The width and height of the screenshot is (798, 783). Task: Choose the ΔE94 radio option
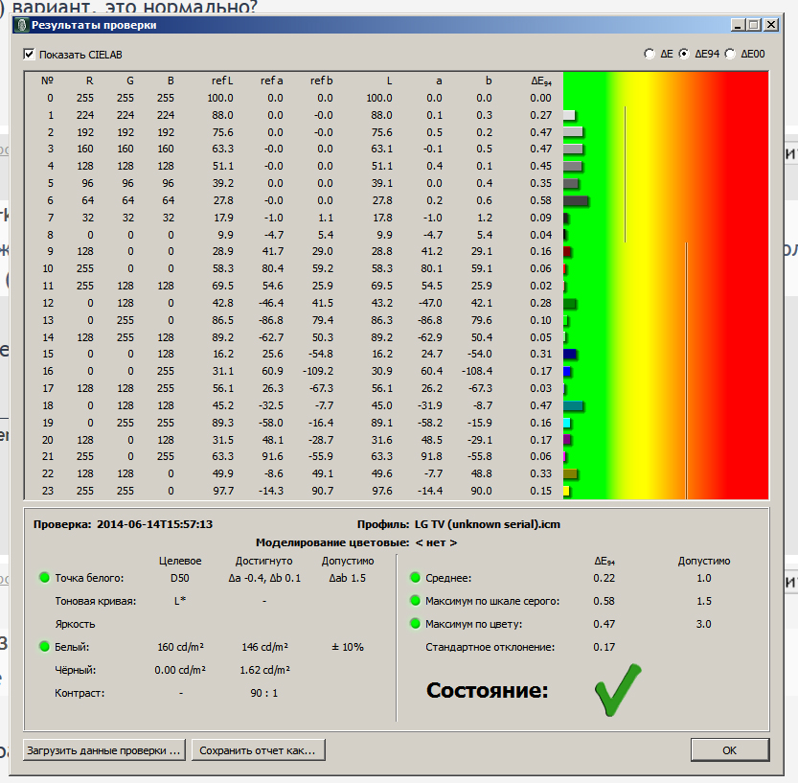tap(684, 55)
